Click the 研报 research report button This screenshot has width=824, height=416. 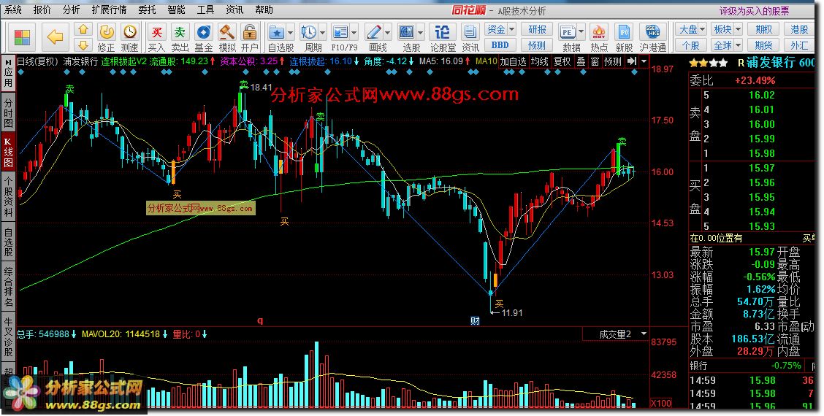537,29
